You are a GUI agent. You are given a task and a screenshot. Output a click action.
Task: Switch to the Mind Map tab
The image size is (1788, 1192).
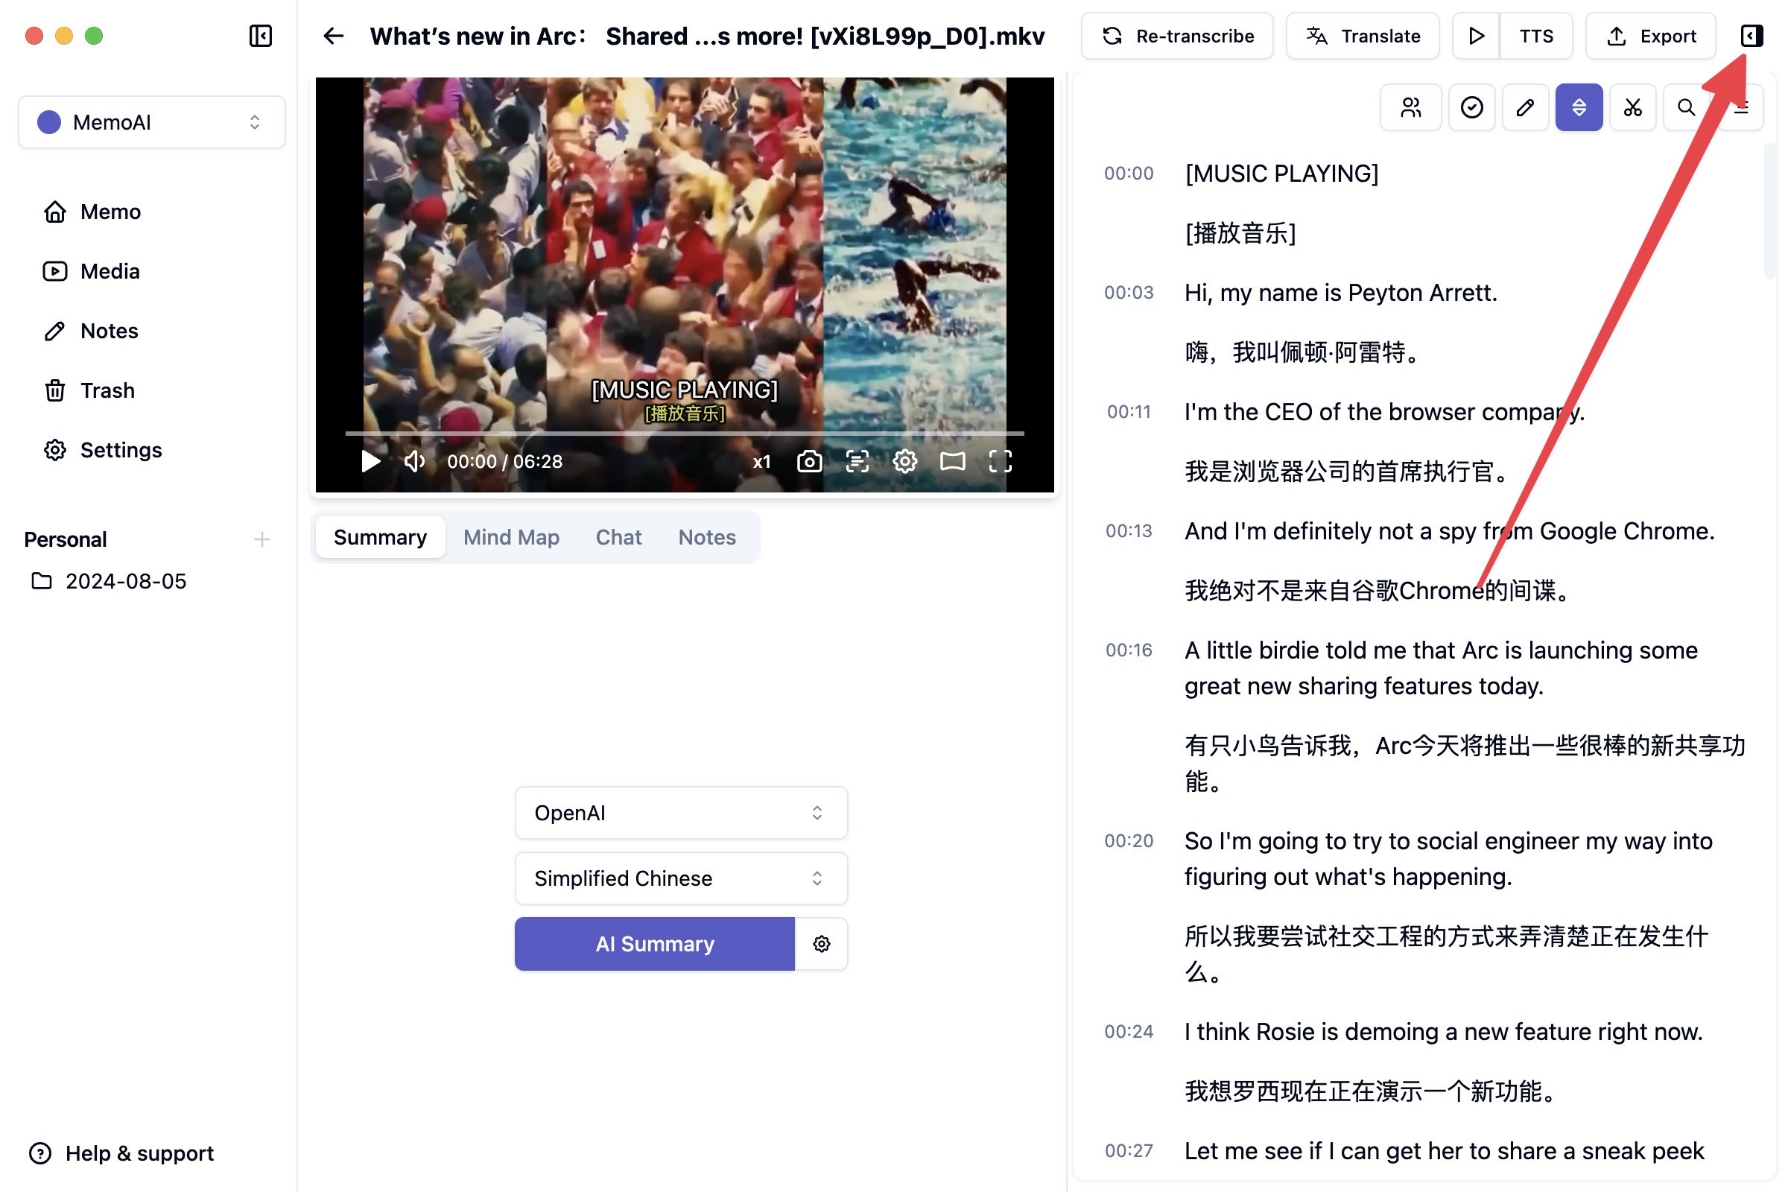click(511, 536)
